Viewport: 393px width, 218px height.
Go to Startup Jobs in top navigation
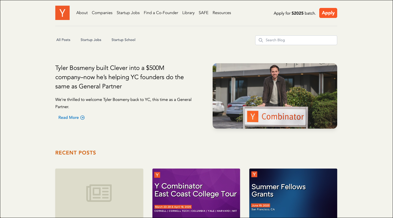click(x=128, y=13)
